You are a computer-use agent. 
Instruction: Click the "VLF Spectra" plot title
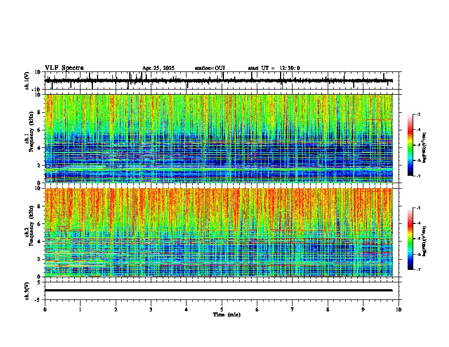(64, 68)
